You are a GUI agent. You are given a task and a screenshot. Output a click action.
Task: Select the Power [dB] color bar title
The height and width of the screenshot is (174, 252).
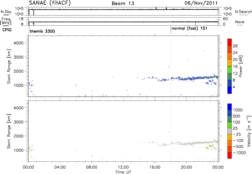(240, 66)
